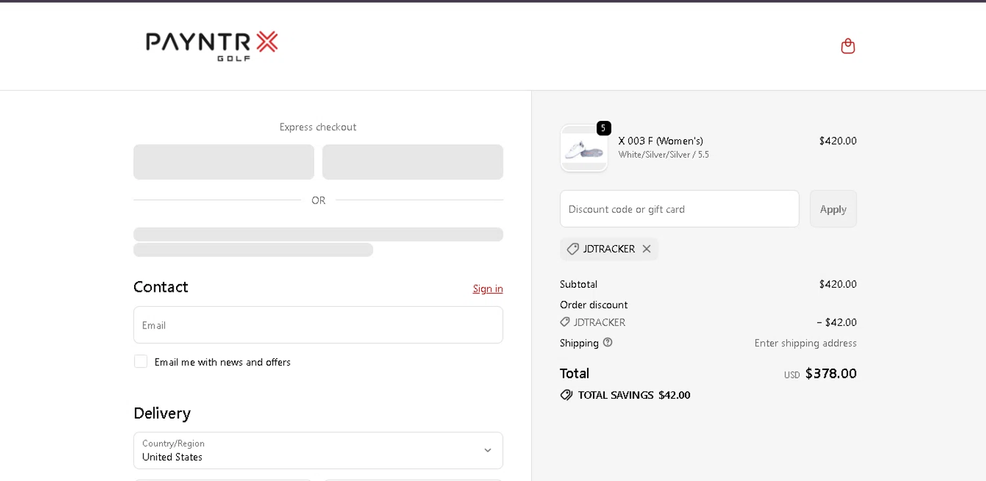Click the Apply discount button
This screenshot has width=986, height=481.
click(x=833, y=209)
